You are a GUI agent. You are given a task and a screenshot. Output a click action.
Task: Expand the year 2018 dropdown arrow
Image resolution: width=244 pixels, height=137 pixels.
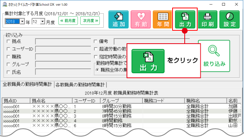click(22, 21)
